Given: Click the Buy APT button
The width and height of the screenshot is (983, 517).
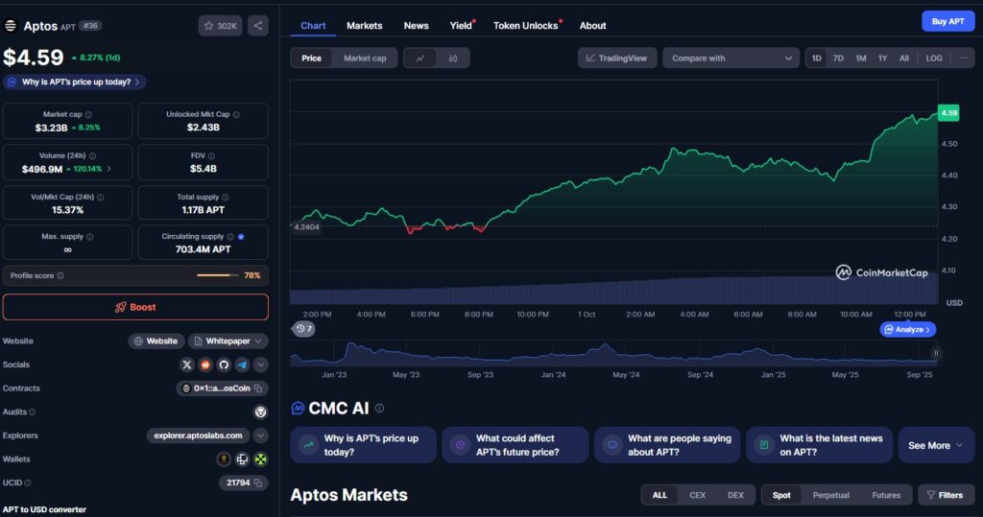Looking at the screenshot, I should click(947, 21).
